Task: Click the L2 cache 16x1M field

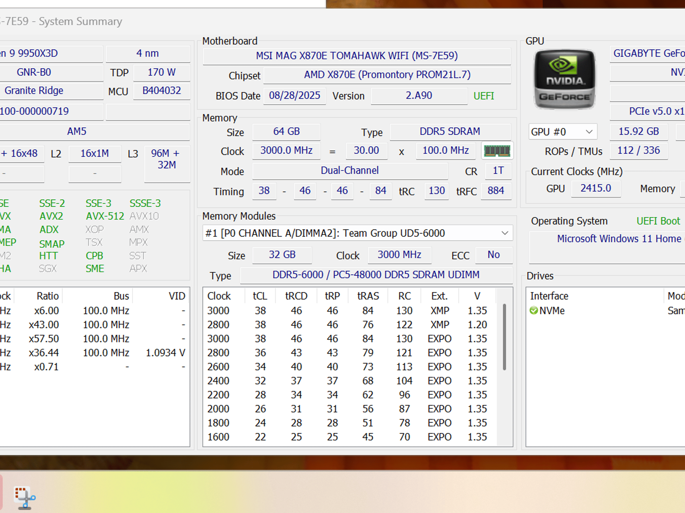Action: pos(95,154)
